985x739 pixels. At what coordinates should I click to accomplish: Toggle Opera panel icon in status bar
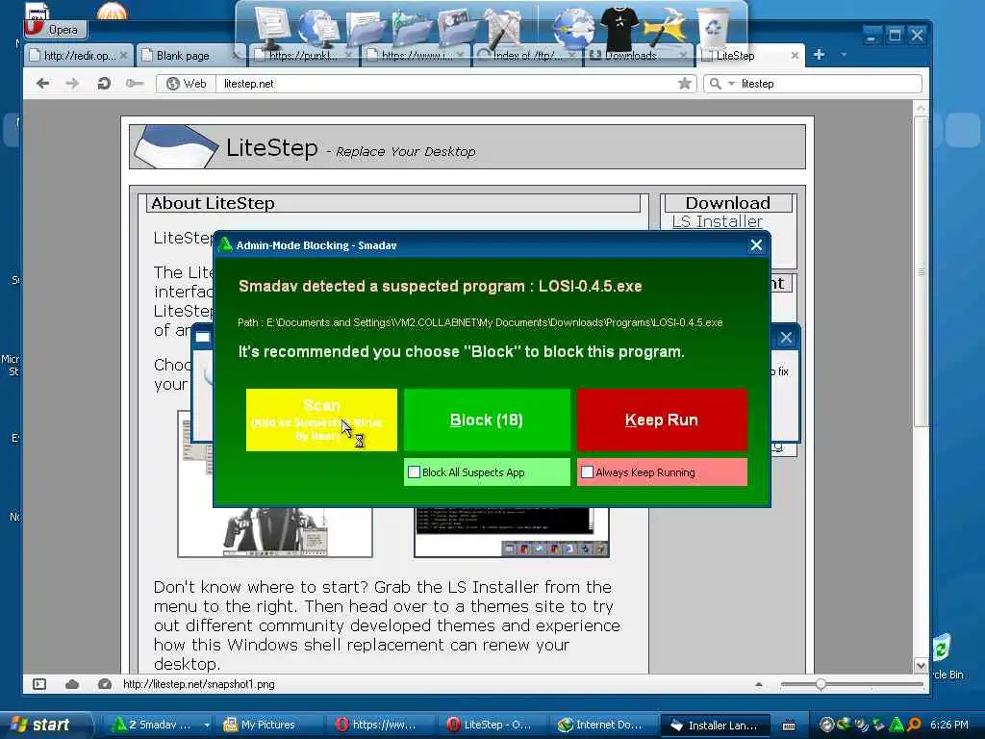pyautogui.click(x=39, y=684)
